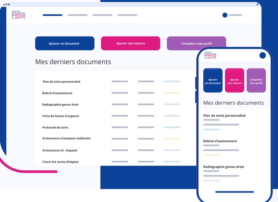Tap the profile avatar on the phone mockup
The width and height of the screenshot is (278, 202).
[x=262, y=55]
